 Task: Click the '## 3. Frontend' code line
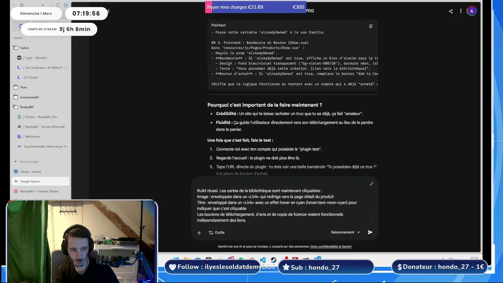click(260, 42)
